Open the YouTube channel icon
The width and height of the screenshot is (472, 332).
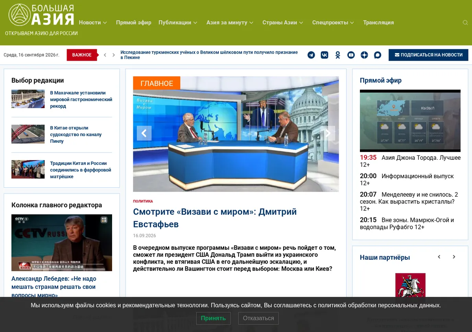tap(351, 55)
